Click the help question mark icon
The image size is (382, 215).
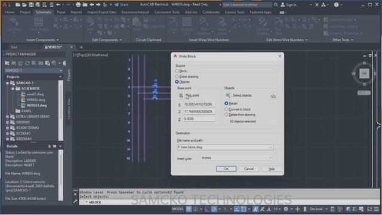[x=336, y=5]
